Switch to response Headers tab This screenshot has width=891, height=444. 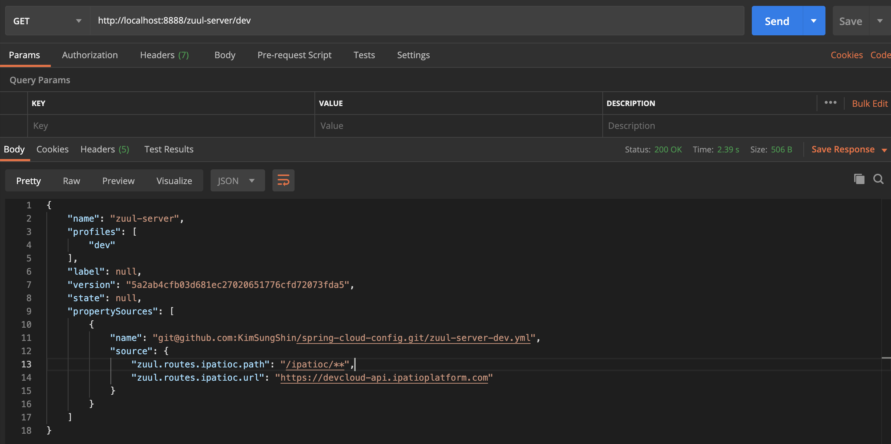click(x=105, y=149)
